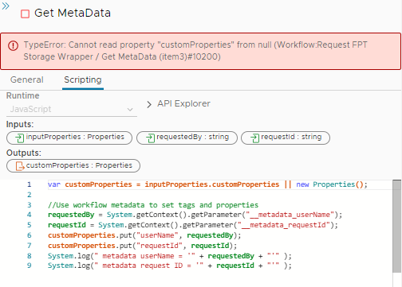This screenshot has width=402, height=287.
Task: Click the TypeError message text
Action: [x=195, y=51]
